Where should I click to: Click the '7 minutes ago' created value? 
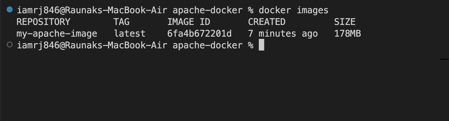[x=283, y=33]
